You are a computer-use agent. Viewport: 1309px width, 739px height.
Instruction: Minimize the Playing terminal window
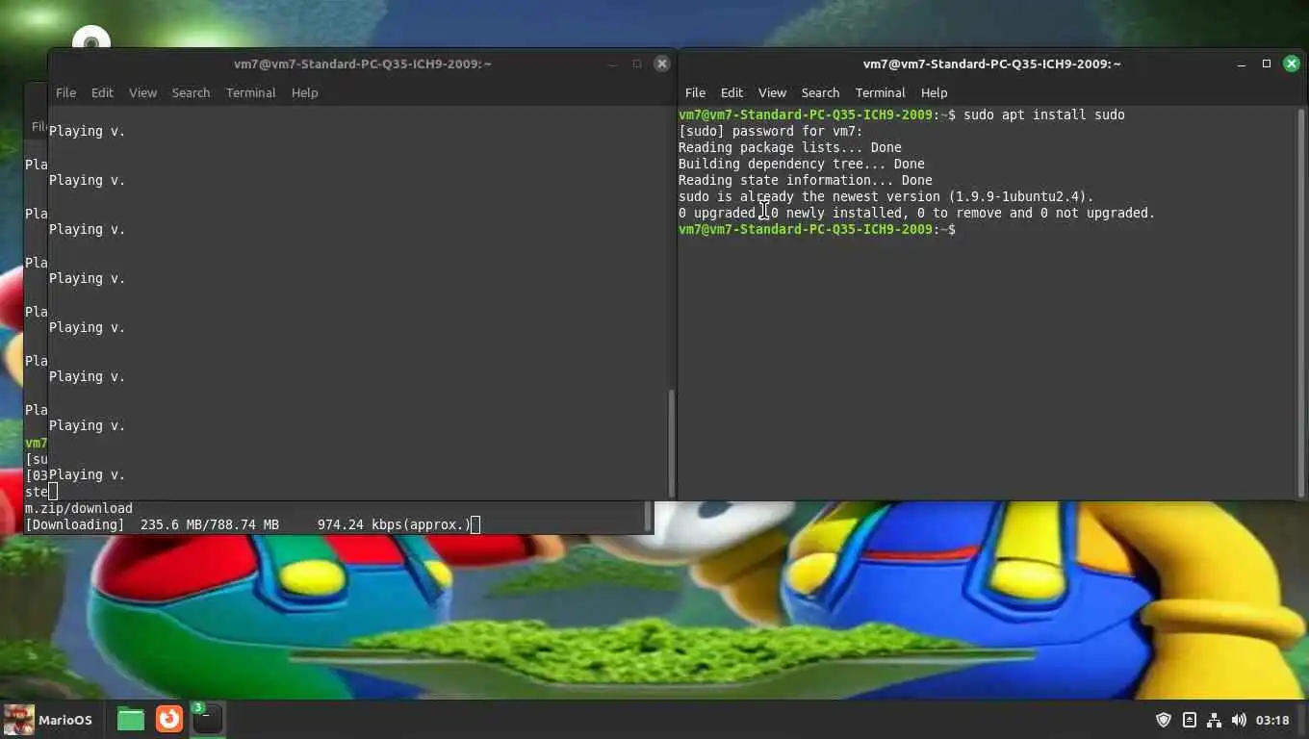coord(612,64)
